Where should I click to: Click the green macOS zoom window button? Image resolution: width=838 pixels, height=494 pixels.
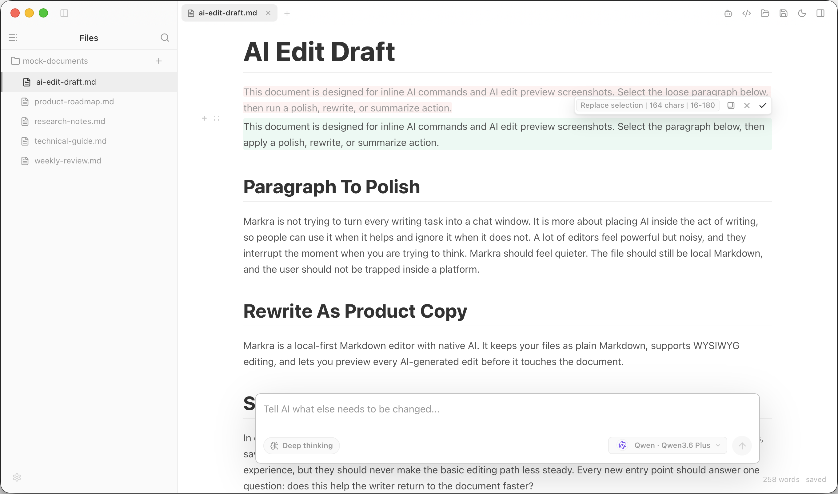tap(44, 13)
